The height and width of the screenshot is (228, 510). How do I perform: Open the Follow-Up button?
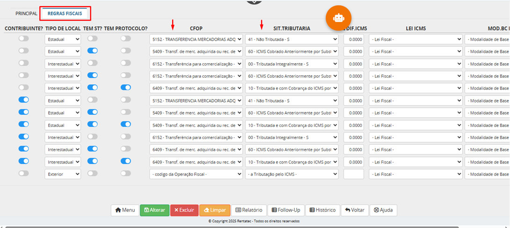coord(285,210)
